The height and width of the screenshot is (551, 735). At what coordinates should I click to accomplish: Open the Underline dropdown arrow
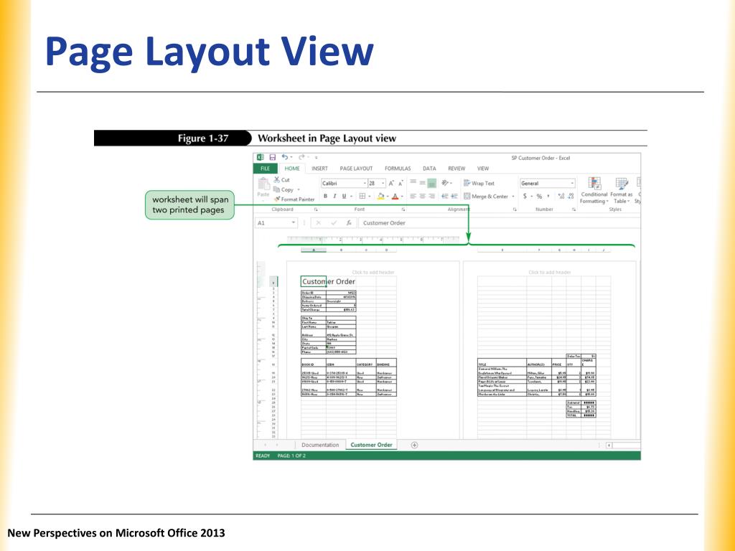click(x=350, y=197)
